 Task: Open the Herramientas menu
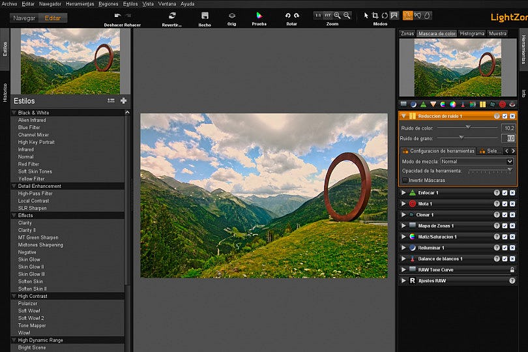[x=80, y=4]
